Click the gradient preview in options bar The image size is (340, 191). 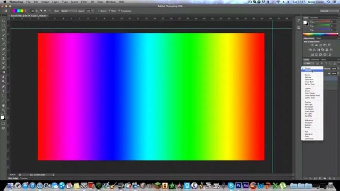[x=18, y=11]
